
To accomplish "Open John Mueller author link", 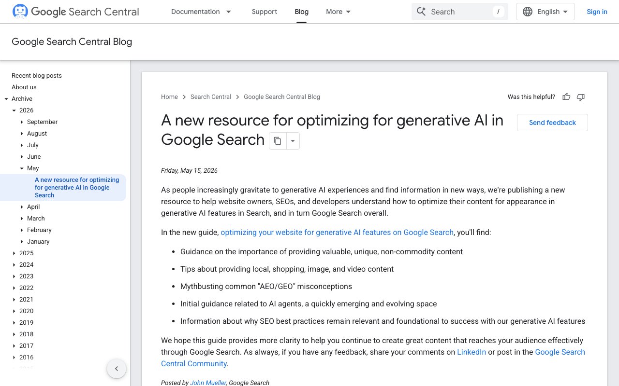I will (x=208, y=383).
